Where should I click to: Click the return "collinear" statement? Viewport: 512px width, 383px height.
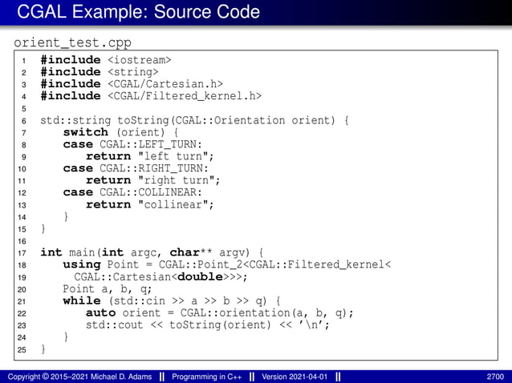(x=150, y=204)
